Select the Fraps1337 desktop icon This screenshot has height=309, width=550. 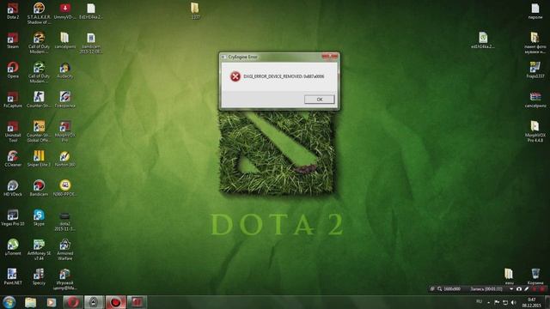tap(535, 70)
